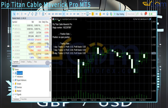Choose the equidistant channel tool

pyautogui.click(x=32, y=14)
